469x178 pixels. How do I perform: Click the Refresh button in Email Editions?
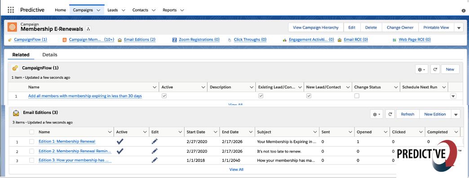pos(408,114)
